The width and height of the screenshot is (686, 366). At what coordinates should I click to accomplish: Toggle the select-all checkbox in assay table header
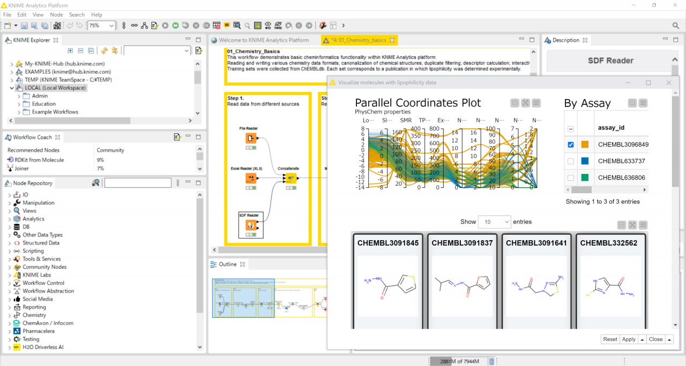[571, 129]
